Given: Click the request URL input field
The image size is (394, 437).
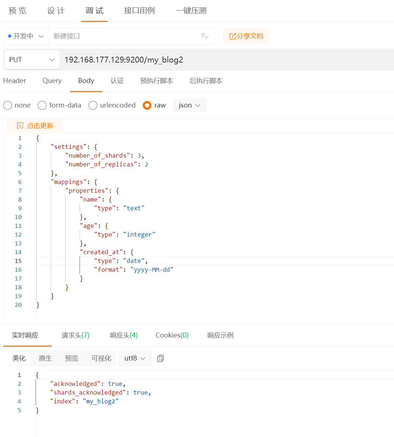Looking at the screenshot, I should [219, 60].
